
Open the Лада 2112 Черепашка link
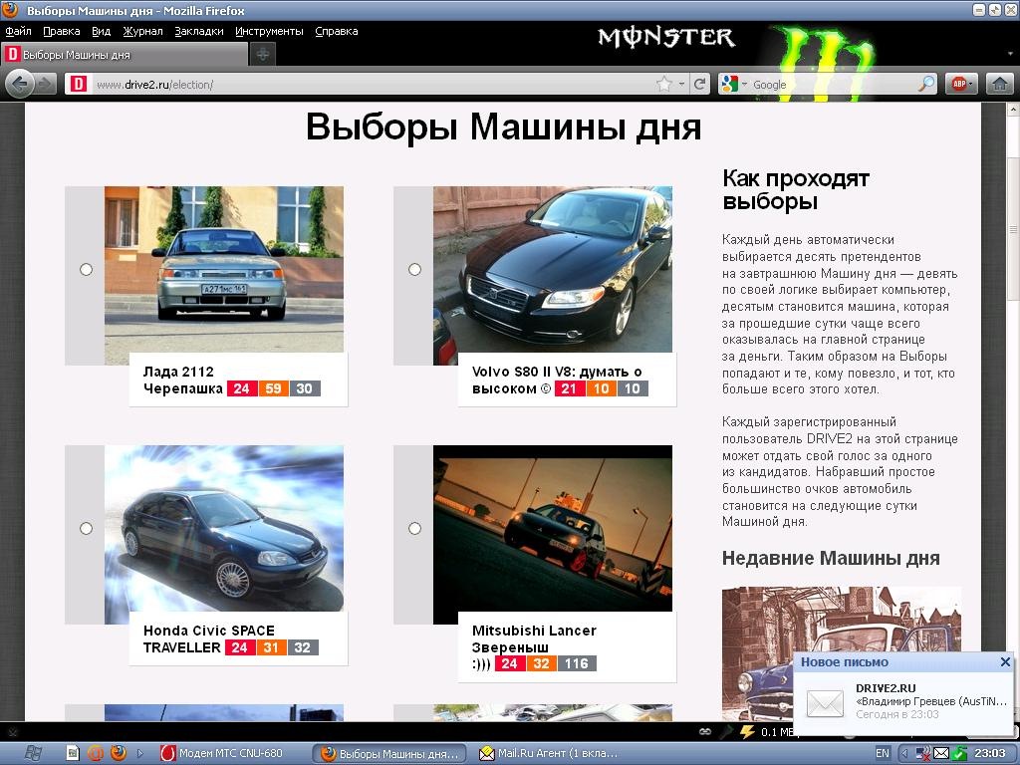pyautogui.click(x=183, y=380)
